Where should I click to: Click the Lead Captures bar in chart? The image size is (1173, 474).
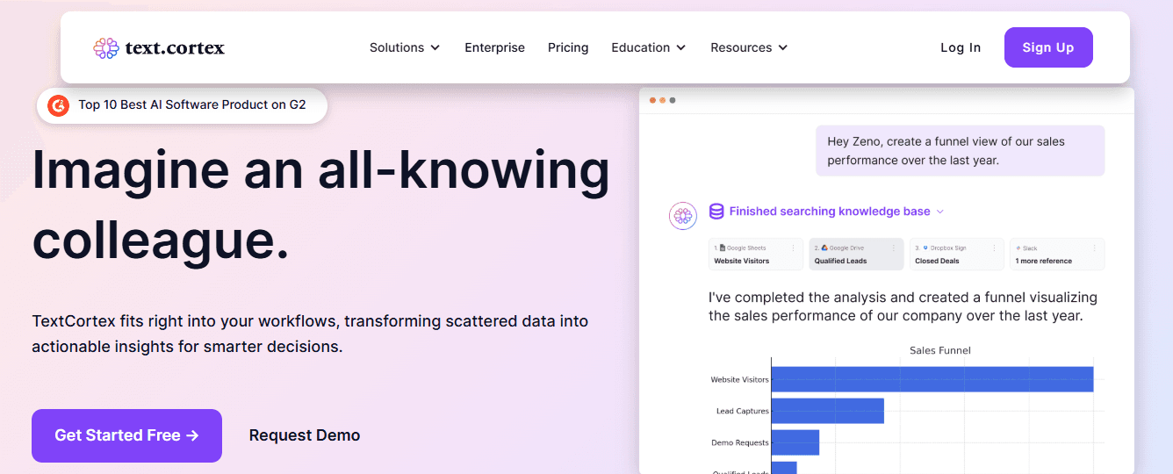[x=828, y=411]
